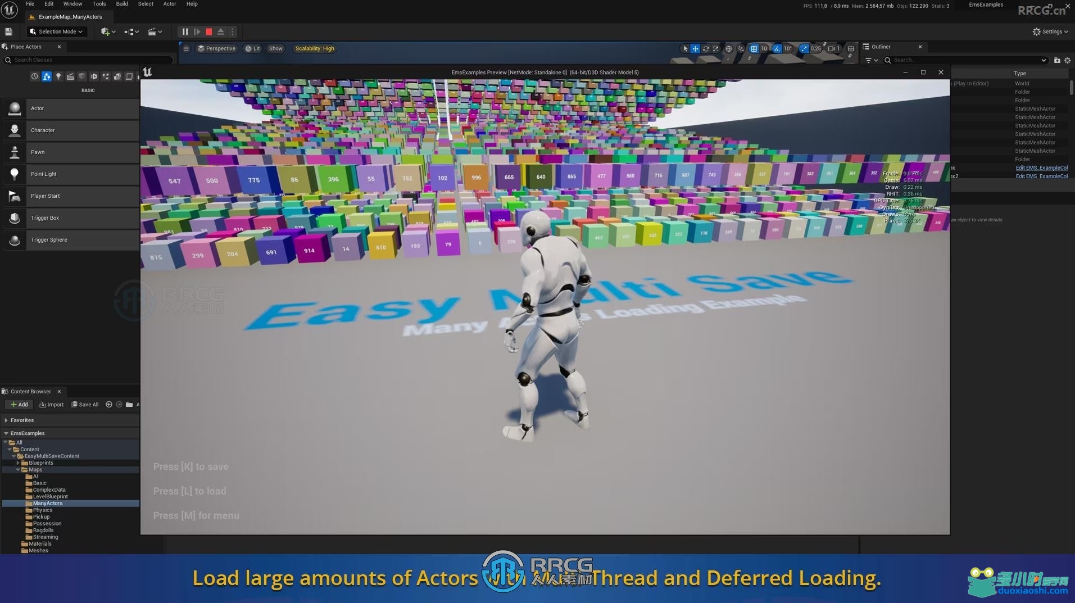Image resolution: width=1075 pixels, height=603 pixels.
Task: Show the Lights category icon
Action: [58, 76]
